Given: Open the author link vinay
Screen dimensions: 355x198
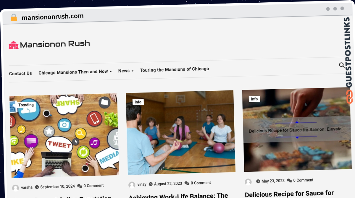Looking at the screenshot, I should point(142,184).
